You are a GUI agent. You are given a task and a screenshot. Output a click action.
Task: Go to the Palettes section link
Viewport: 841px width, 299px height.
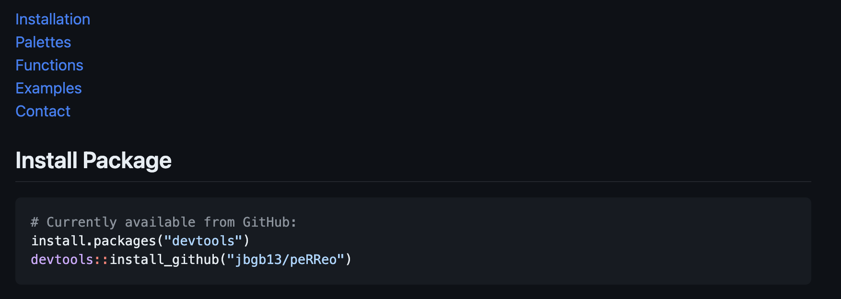point(43,42)
